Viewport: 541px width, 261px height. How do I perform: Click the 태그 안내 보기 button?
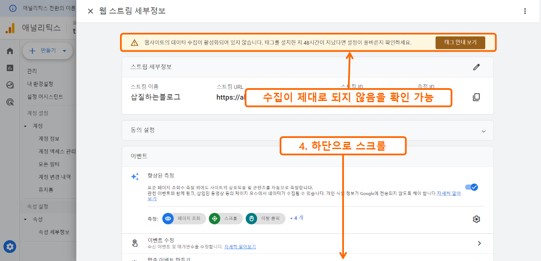point(460,43)
